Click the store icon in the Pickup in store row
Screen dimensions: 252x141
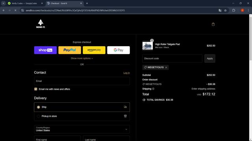click(125, 116)
